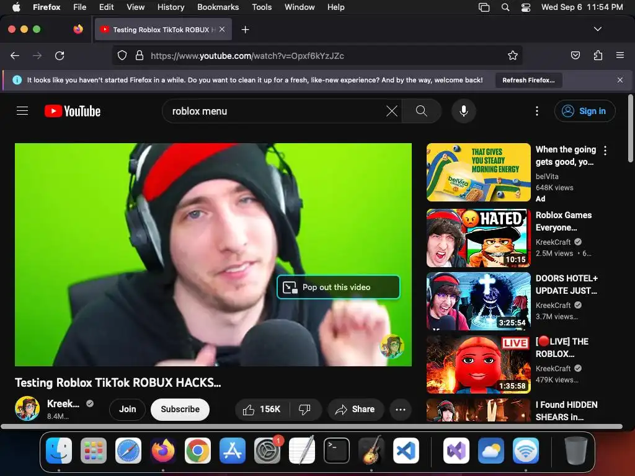
Task: Open Launchpad from the Dock
Action: tap(94, 451)
